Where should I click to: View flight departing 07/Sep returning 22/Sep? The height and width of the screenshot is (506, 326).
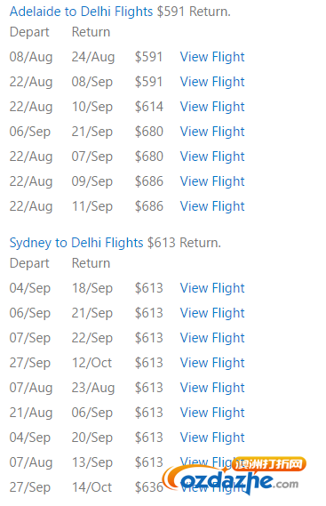(212, 338)
